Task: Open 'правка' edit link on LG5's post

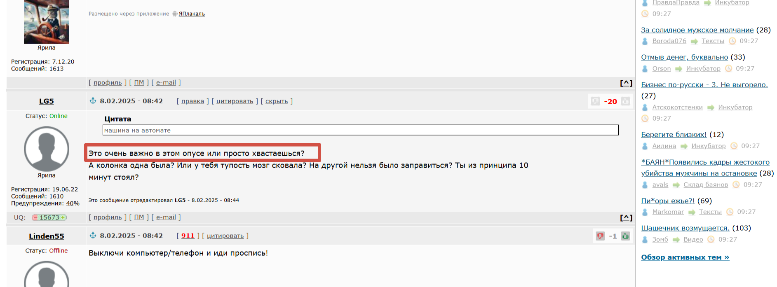Action: (x=192, y=101)
